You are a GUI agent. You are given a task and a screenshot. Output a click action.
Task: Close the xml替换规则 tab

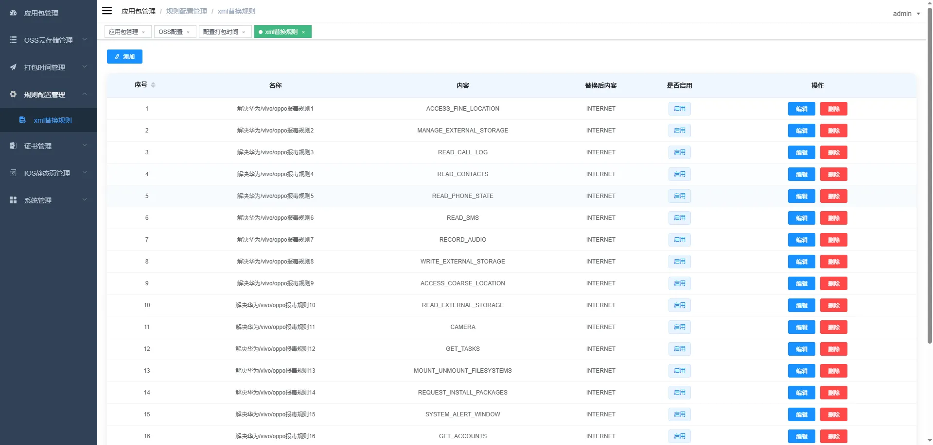pos(303,32)
